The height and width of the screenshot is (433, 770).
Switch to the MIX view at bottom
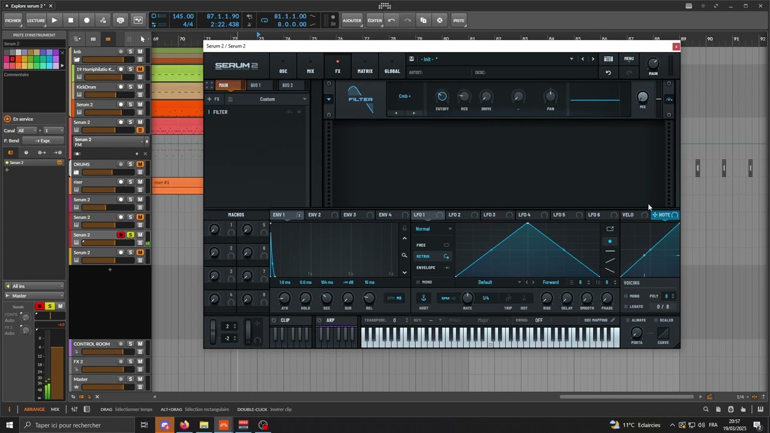[x=55, y=410]
